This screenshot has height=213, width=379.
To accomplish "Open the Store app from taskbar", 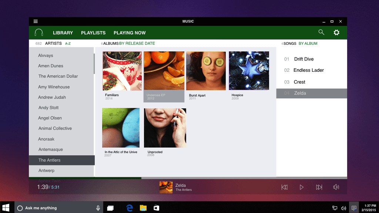I will point(157,208).
